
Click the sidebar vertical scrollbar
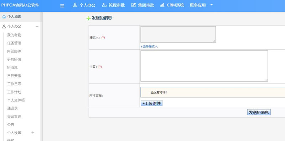pyautogui.click(x=41, y=76)
